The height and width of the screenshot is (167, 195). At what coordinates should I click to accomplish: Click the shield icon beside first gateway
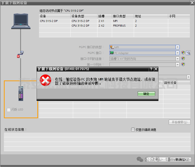183,64
